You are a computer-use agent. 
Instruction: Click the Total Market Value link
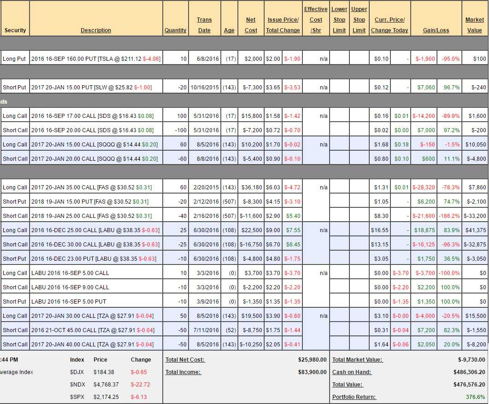[357, 360]
